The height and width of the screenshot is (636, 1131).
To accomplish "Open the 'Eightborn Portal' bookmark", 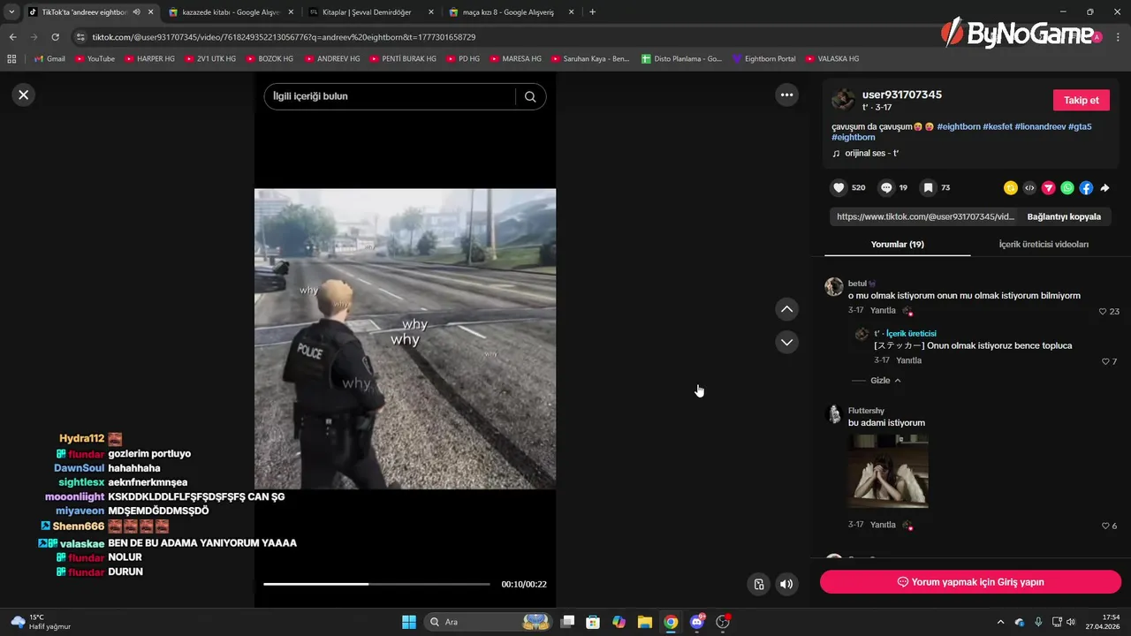I will point(763,58).
